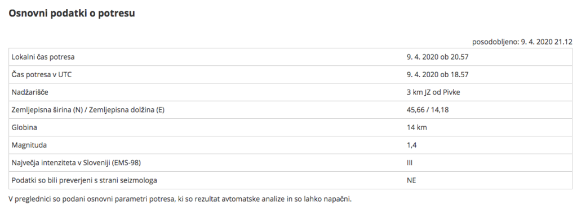Select local time value '9. 4. 2020 ob 20.57'

437,57
